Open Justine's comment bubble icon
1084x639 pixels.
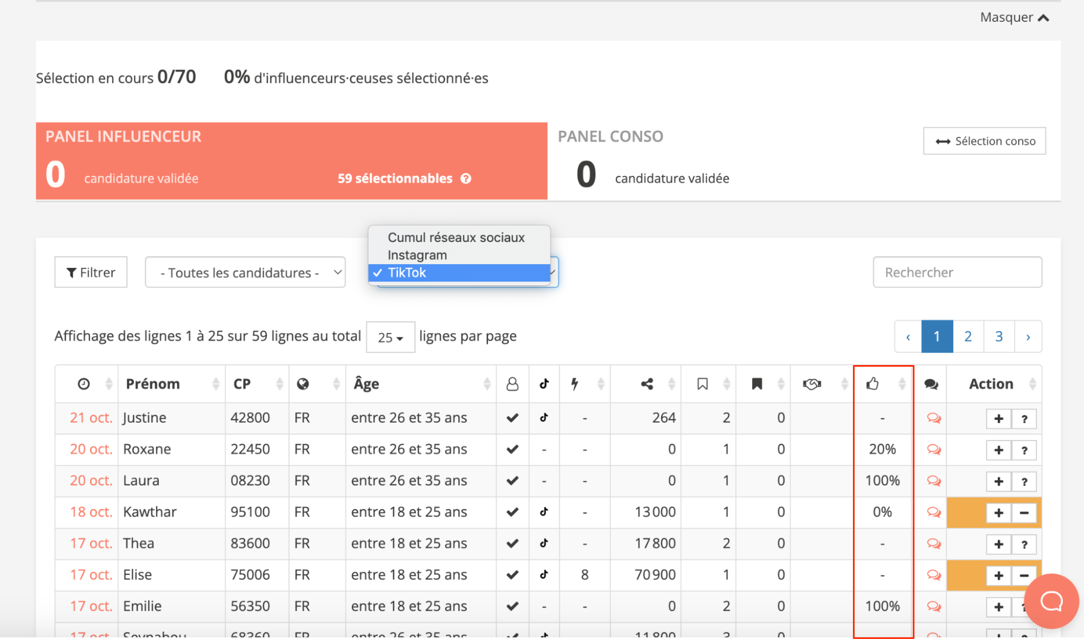933,418
